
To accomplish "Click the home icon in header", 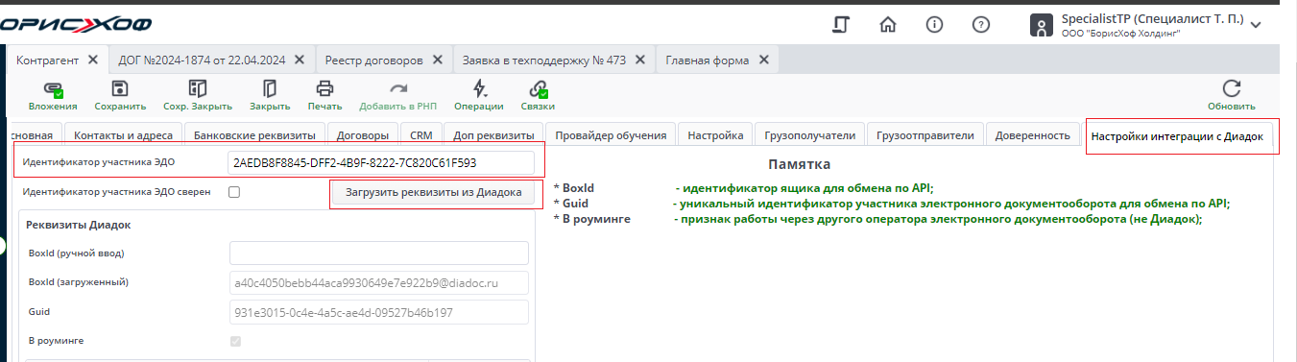I will [x=888, y=25].
